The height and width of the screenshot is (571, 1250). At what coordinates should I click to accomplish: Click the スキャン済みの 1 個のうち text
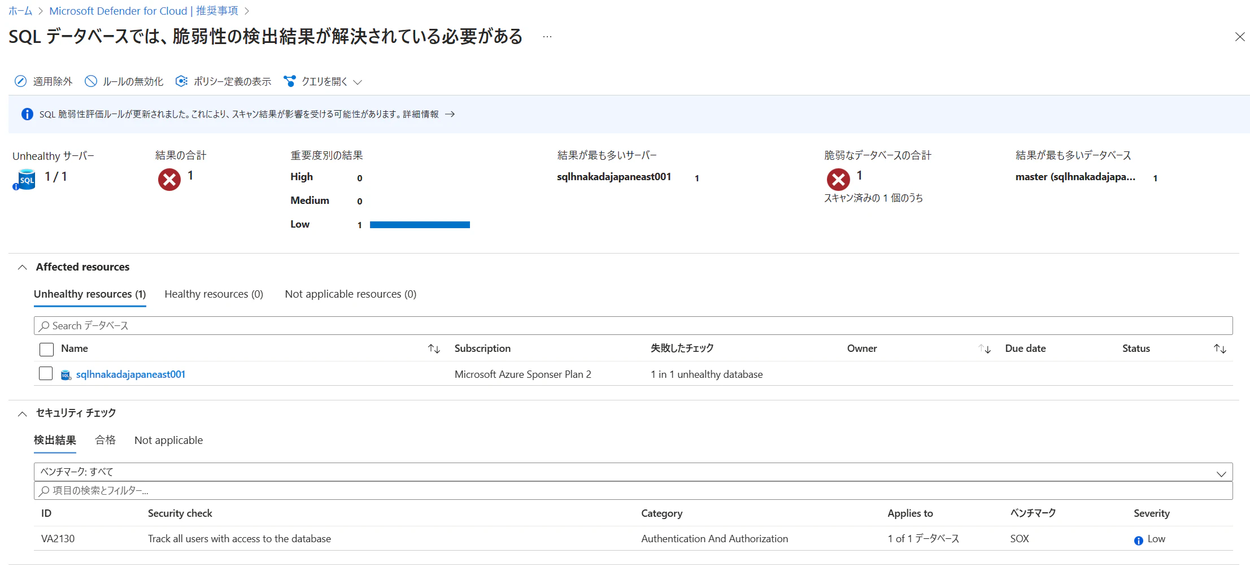[x=873, y=198]
